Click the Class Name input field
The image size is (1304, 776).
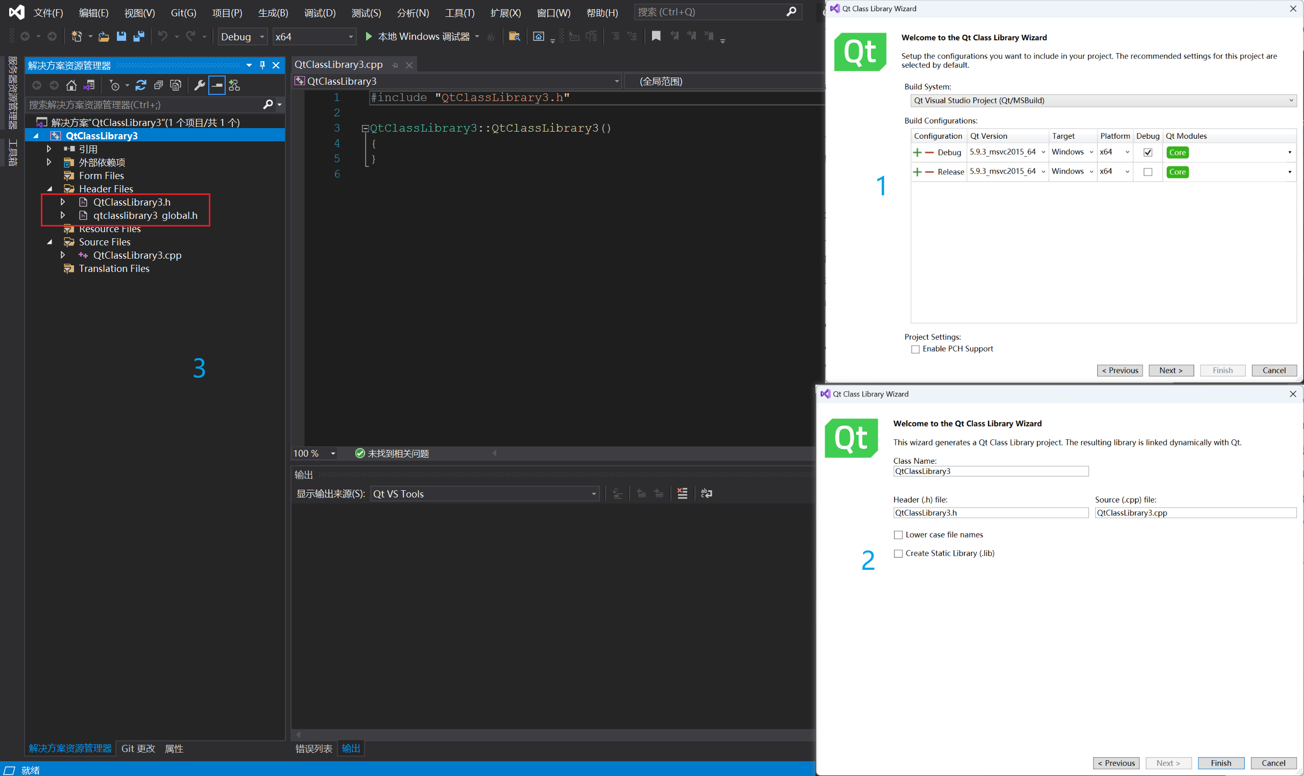[990, 471]
